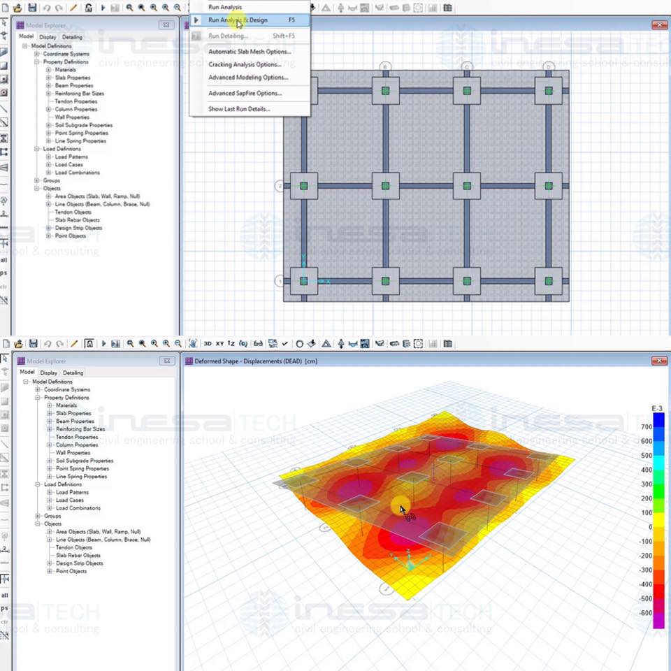Switch to the 3D view button
The width and height of the screenshot is (671, 671).
[208, 344]
